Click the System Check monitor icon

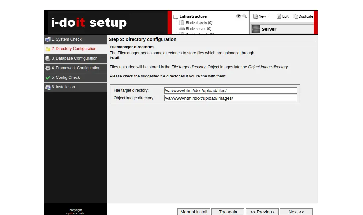point(48,40)
